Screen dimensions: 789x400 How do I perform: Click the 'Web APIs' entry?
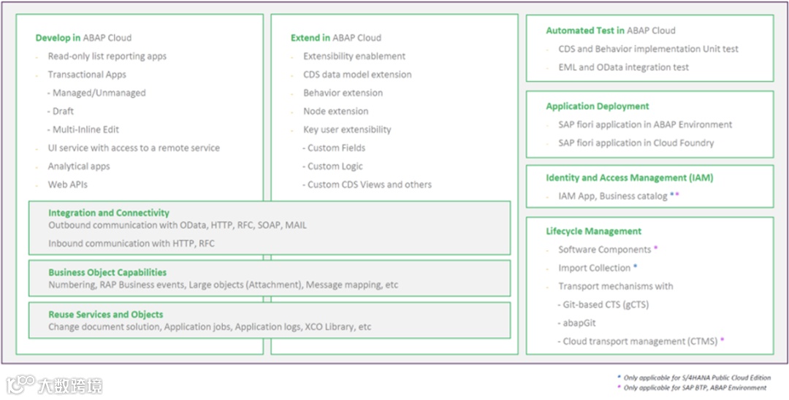67,185
